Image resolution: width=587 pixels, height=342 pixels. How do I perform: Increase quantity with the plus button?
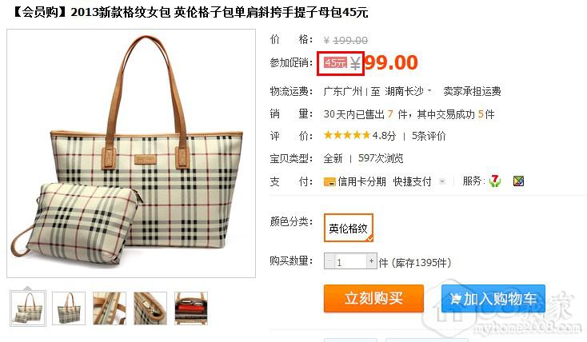coord(371,260)
